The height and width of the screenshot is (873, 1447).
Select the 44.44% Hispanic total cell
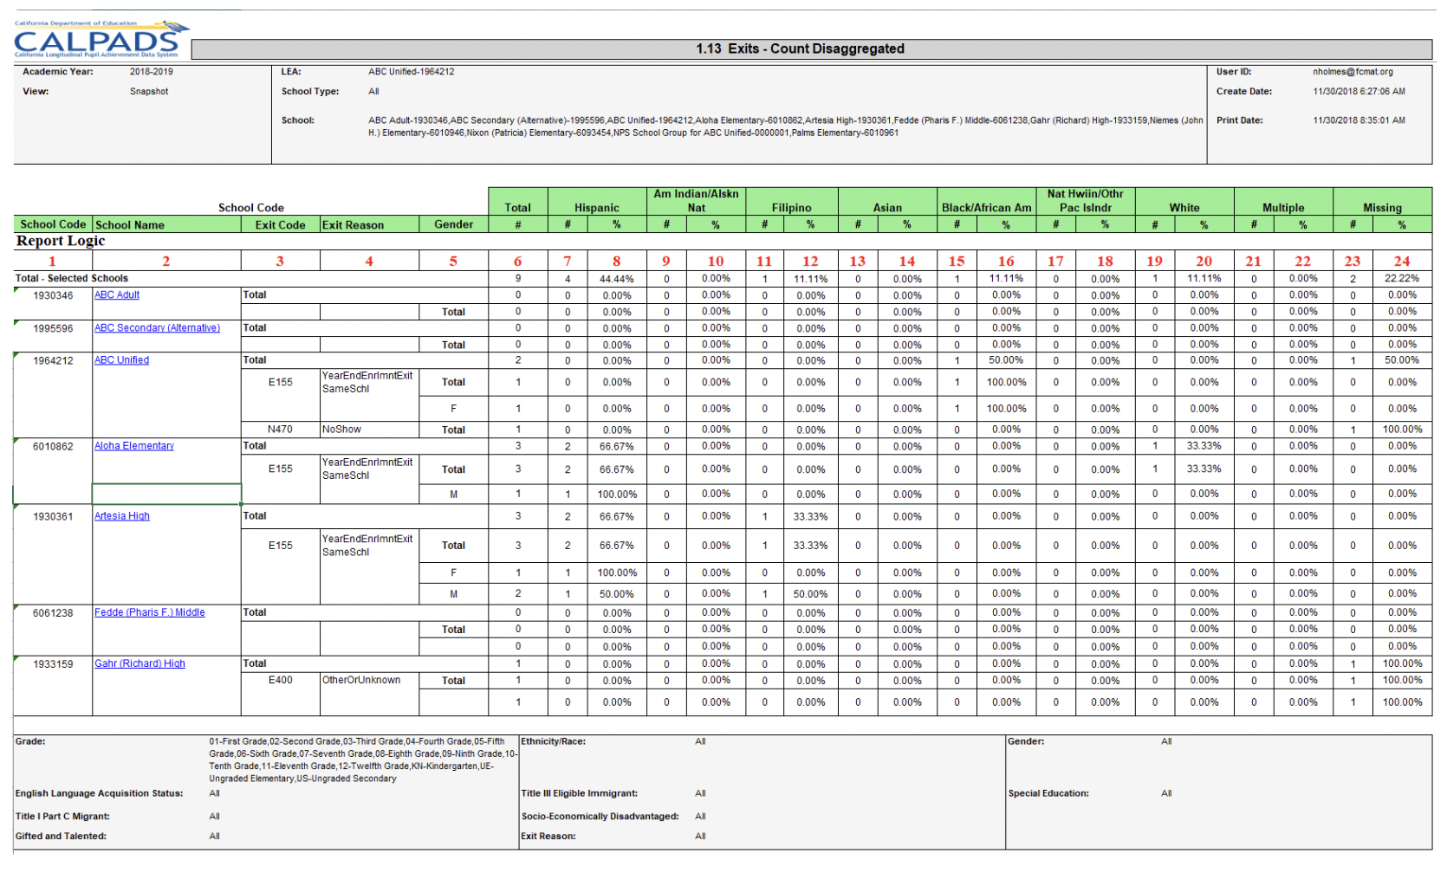click(x=617, y=279)
